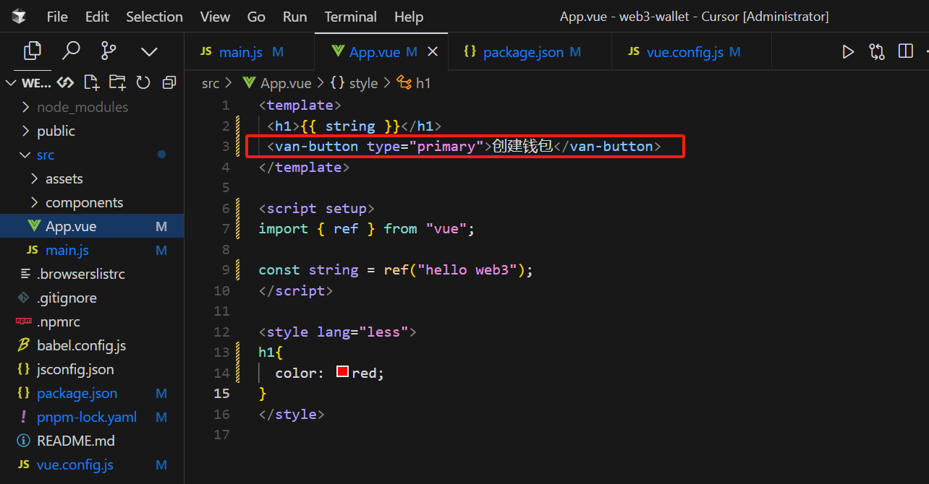Open .browserslistrc file in explorer
Image resolution: width=929 pixels, height=484 pixels.
click(x=92, y=274)
